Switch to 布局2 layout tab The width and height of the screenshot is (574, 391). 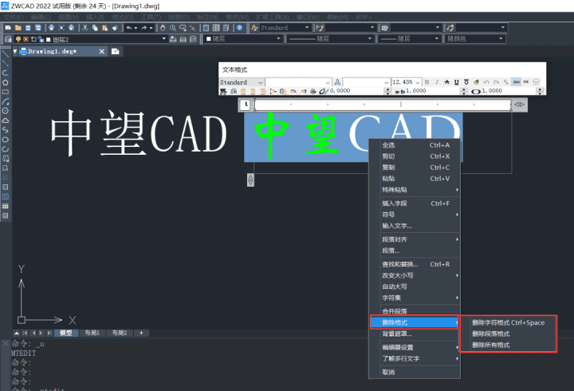click(120, 333)
